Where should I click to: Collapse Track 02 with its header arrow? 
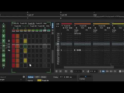[x=75, y=26]
